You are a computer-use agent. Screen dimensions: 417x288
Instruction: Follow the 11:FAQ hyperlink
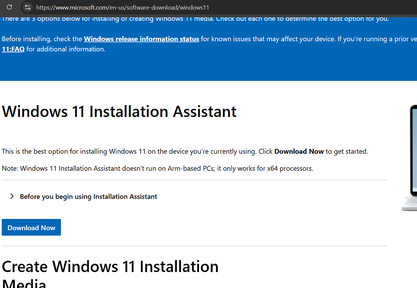click(x=13, y=49)
